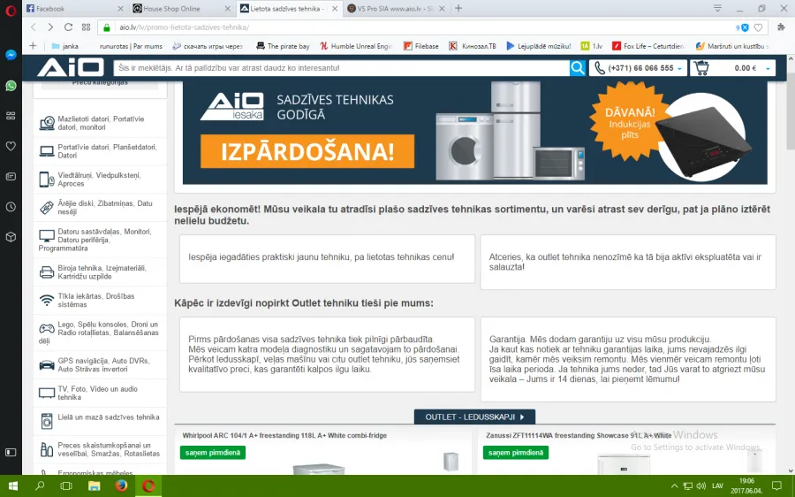Image resolution: width=795 pixels, height=497 pixels.
Task: Open Viedtālruņi, Viedpulksteņi category
Action: tap(100, 180)
